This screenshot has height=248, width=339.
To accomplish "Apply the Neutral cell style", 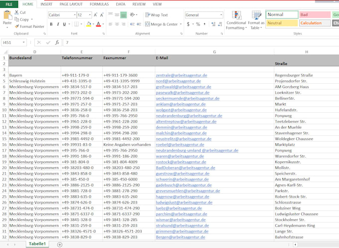I will click(x=282, y=23).
